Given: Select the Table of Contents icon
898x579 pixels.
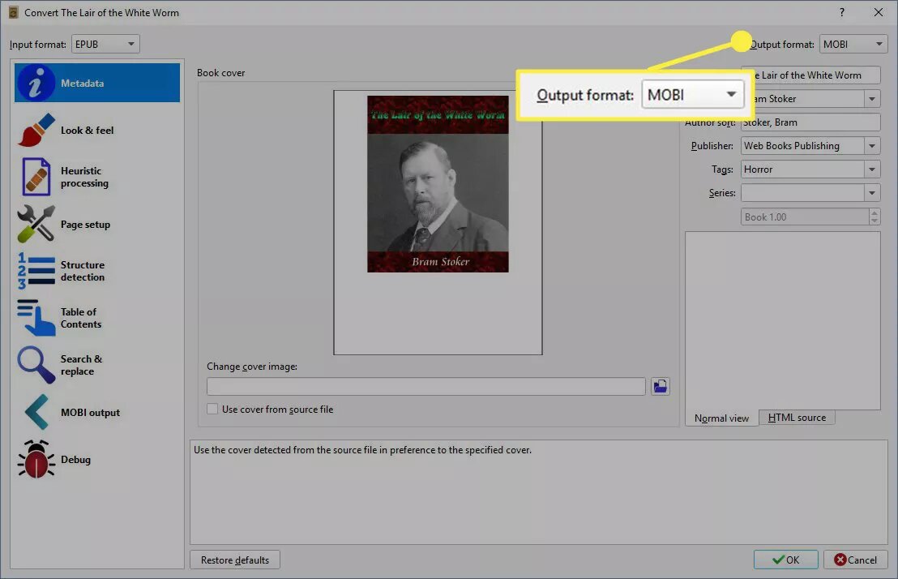Looking at the screenshot, I should point(36,318).
